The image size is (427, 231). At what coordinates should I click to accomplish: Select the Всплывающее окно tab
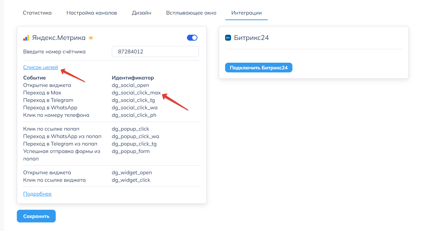(x=191, y=13)
